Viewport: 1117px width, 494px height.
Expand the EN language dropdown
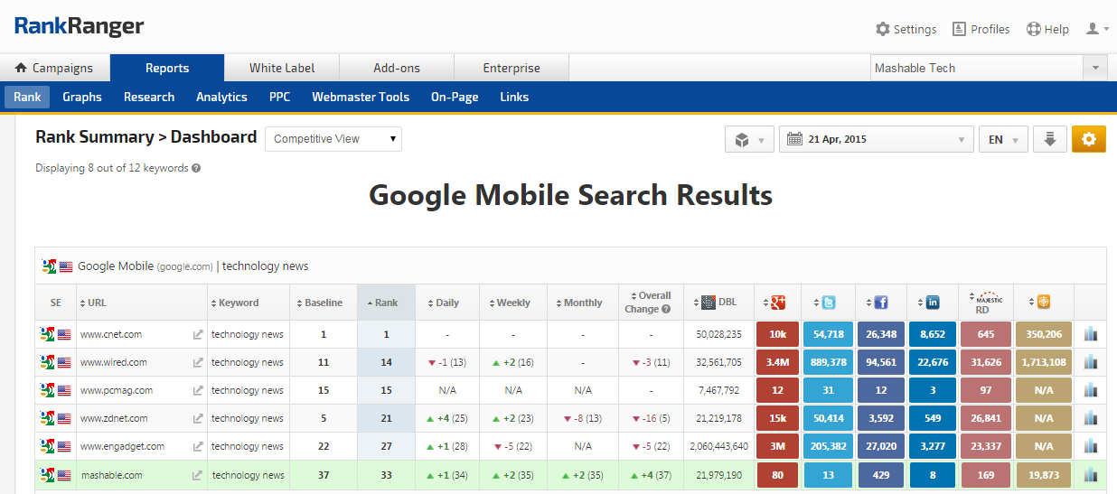(1002, 140)
